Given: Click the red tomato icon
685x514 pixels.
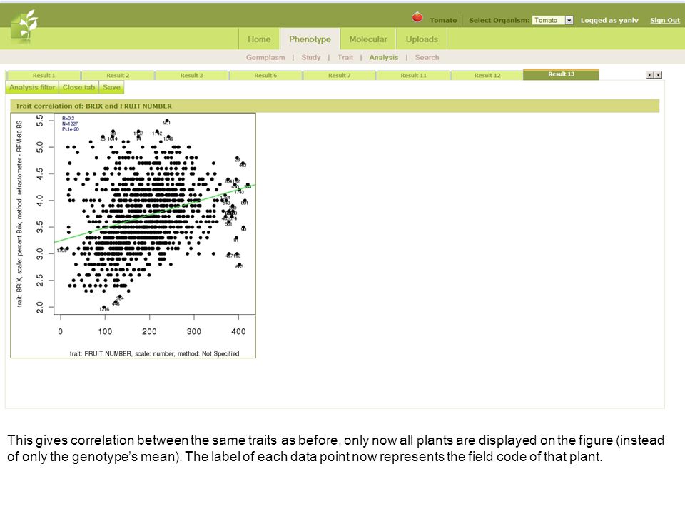Looking at the screenshot, I should [417, 17].
